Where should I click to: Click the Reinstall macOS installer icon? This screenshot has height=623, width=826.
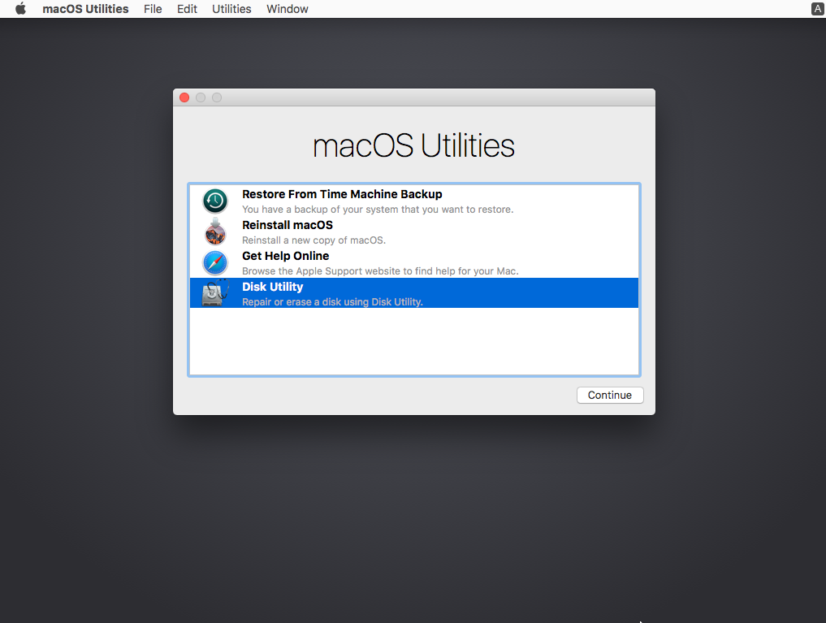pos(215,231)
